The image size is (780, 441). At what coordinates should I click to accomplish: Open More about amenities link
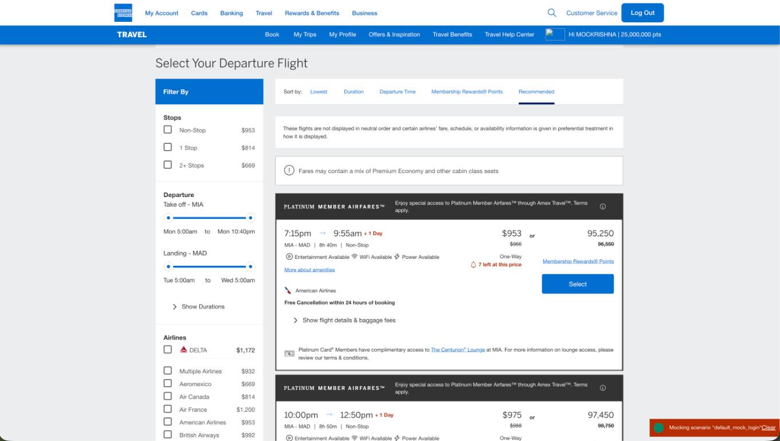tap(309, 270)
